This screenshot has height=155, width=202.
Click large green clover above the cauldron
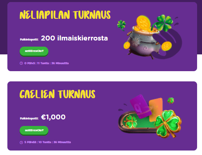coord(163,23)
